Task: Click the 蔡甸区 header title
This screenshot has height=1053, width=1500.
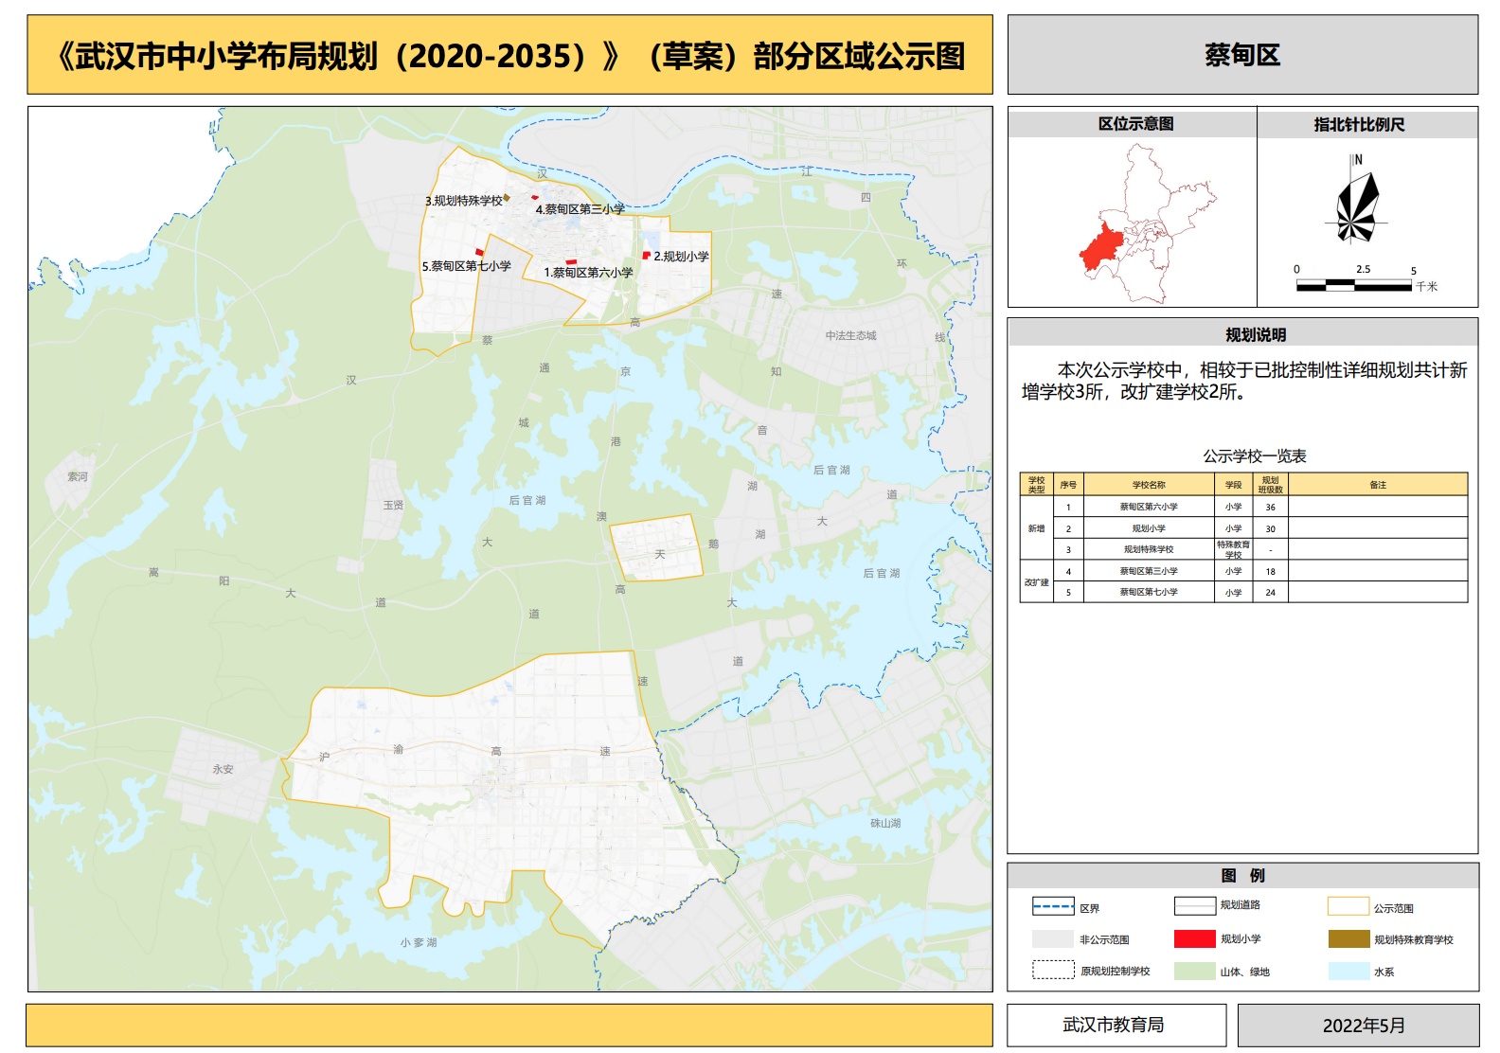Action: pyautogui.click(x=1241, y=55)
